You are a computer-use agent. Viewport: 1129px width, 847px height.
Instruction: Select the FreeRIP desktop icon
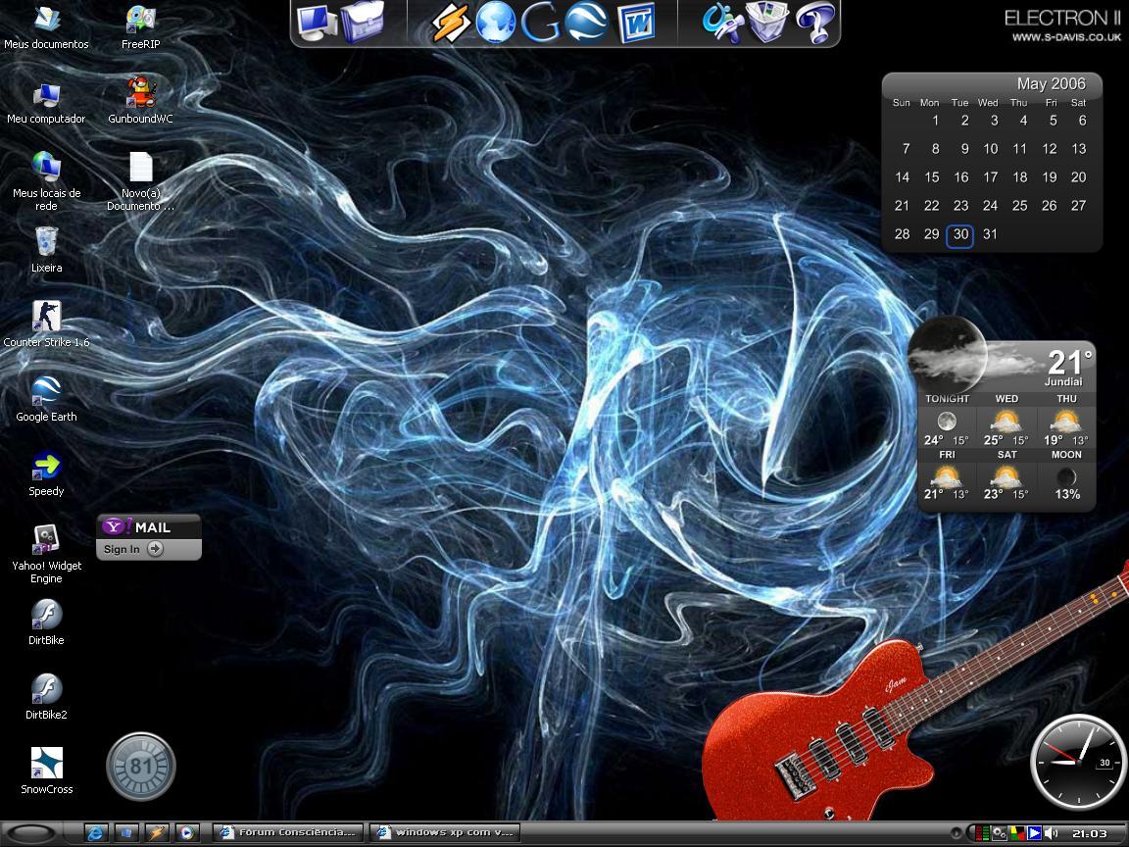tap(140, 27)
